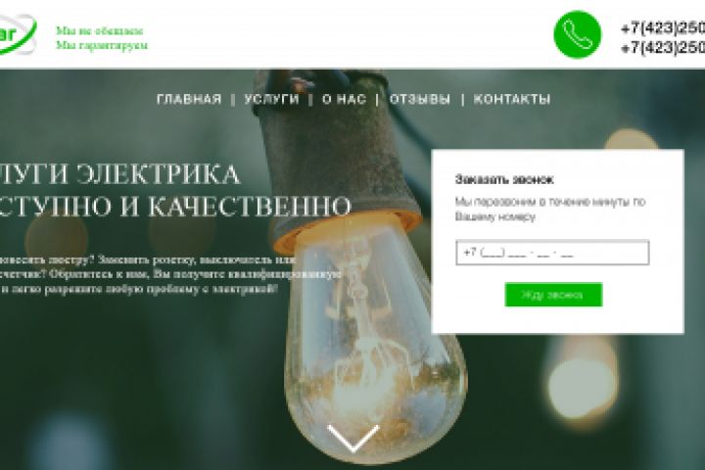Click the first phone number +7(423)
The height and width of the screenshot is (470, 705).
[662, 28]
